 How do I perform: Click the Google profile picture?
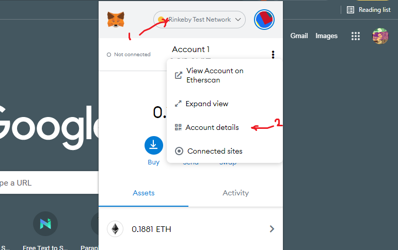pyautogui.click(x=380, y=36)
